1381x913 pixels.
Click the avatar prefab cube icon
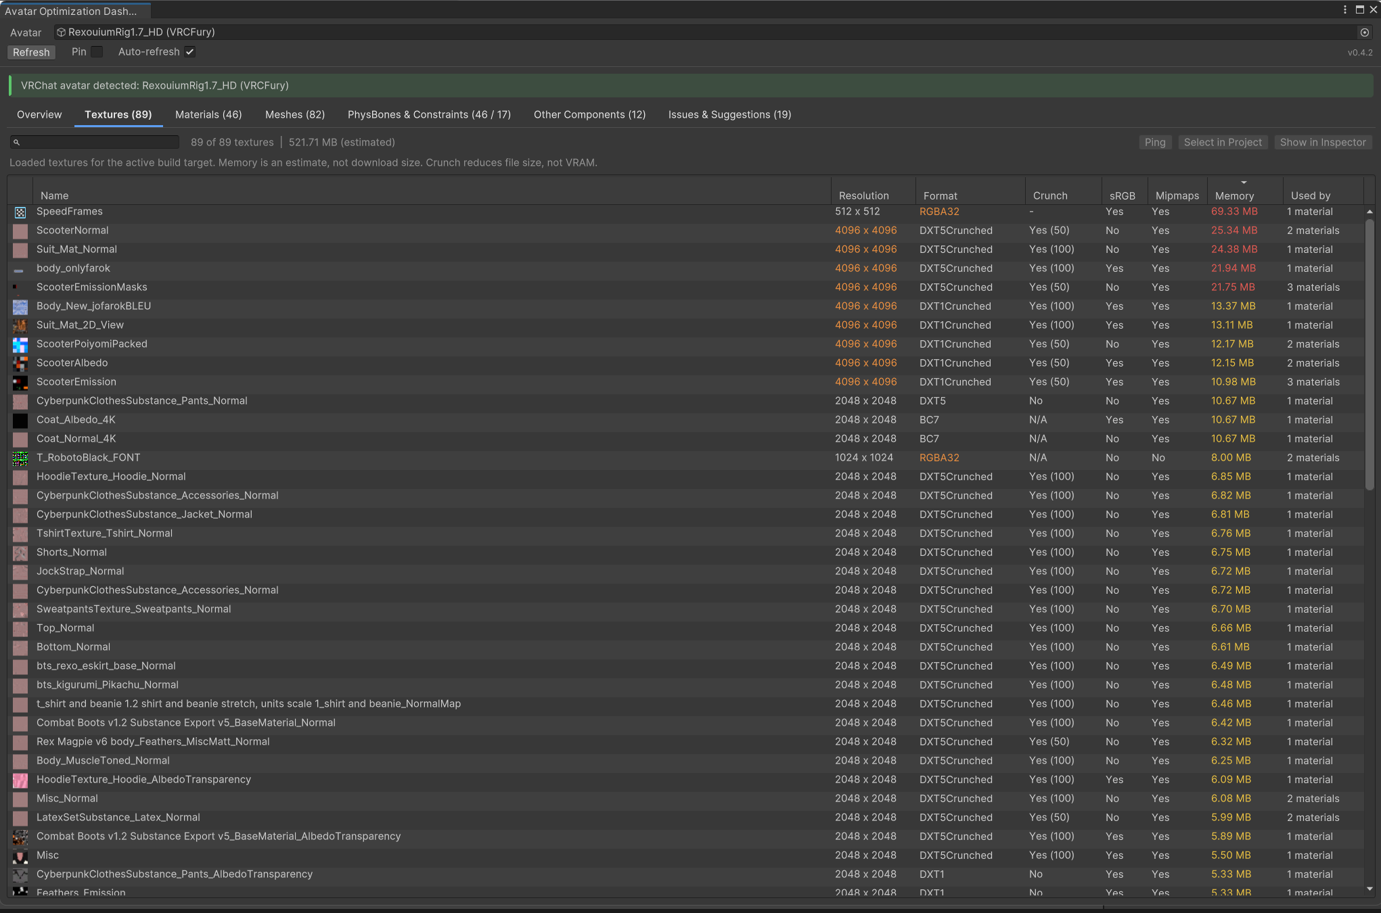coord(61,32)
